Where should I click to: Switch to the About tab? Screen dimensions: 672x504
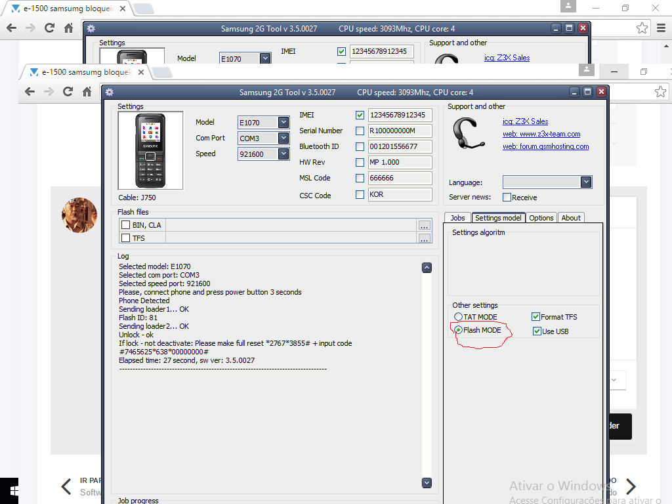coord(571,218)
